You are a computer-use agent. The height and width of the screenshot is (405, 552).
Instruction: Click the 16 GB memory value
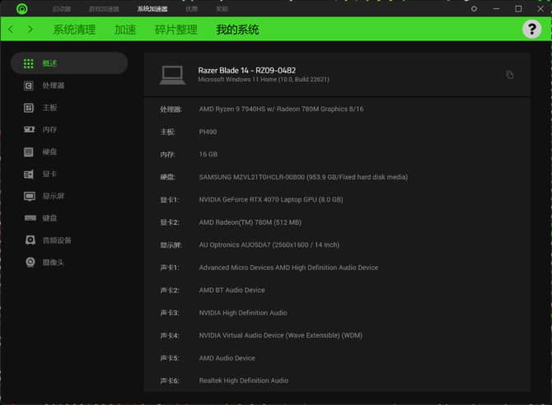208,155
